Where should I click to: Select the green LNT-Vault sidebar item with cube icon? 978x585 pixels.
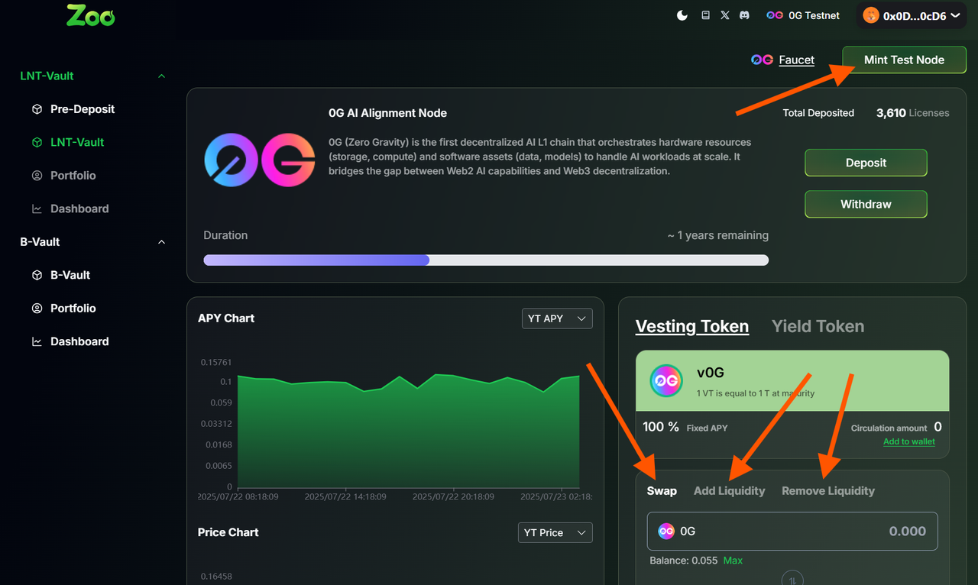tap(68, 142)
